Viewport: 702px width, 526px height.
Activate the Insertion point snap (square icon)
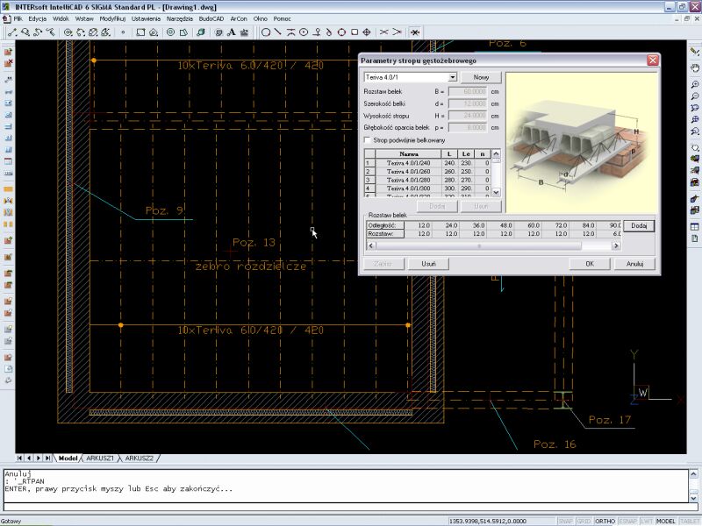coord(355,32)
